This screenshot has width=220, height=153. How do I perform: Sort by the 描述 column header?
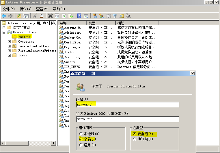coord(137,23)
